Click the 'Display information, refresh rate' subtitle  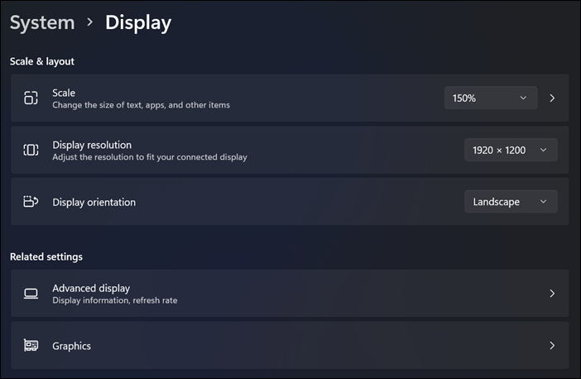tap(114, 300)
